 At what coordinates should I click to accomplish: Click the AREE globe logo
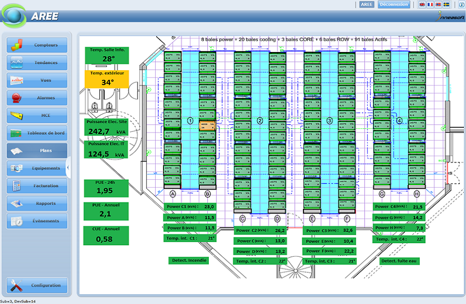[14, 16]
